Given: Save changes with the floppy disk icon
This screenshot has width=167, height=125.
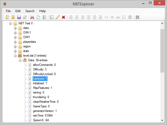Looking at the screenshot, I should [19, 17].
